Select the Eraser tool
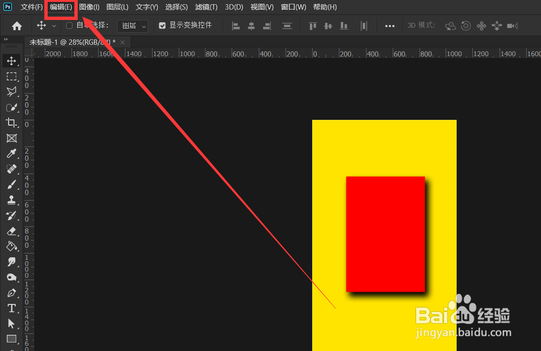 [x=11, y=231]
